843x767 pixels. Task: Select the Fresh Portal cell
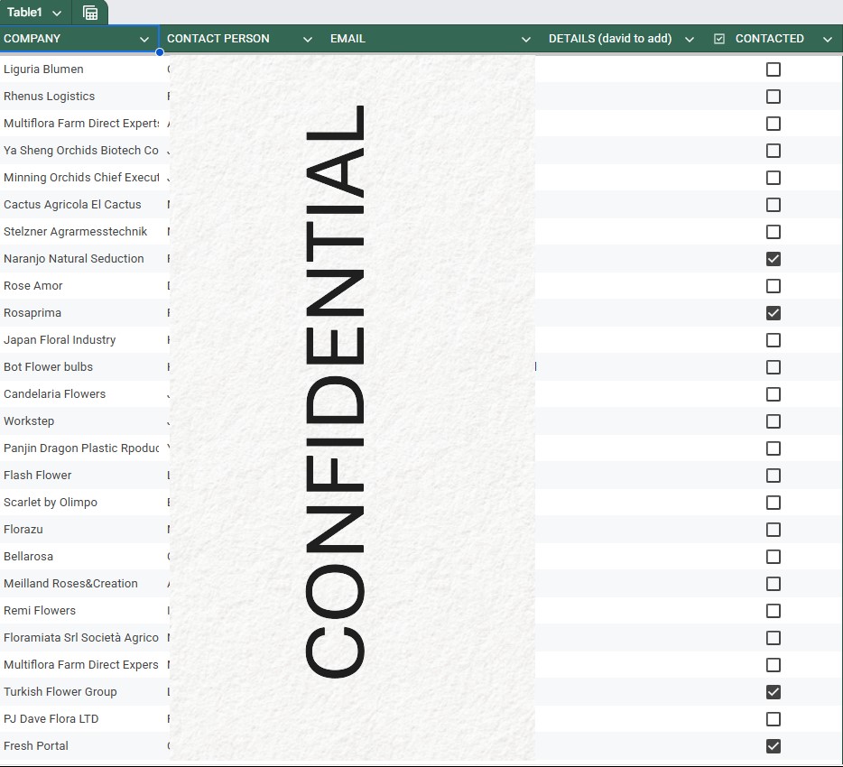tap(80, 746)
